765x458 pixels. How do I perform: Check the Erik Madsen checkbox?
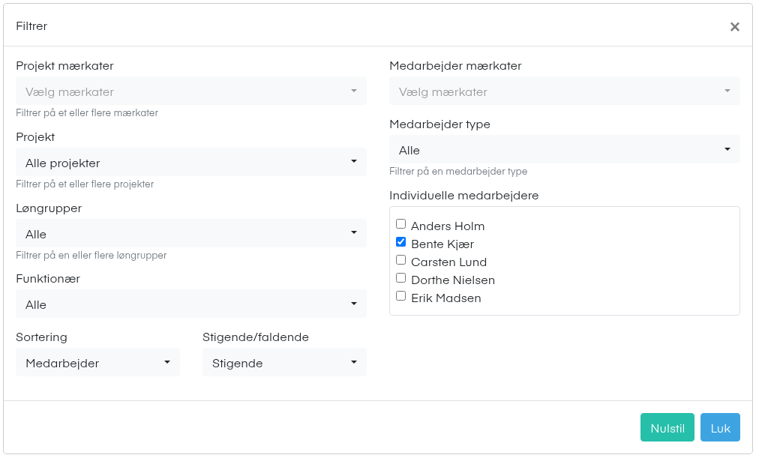click(401, 296)
